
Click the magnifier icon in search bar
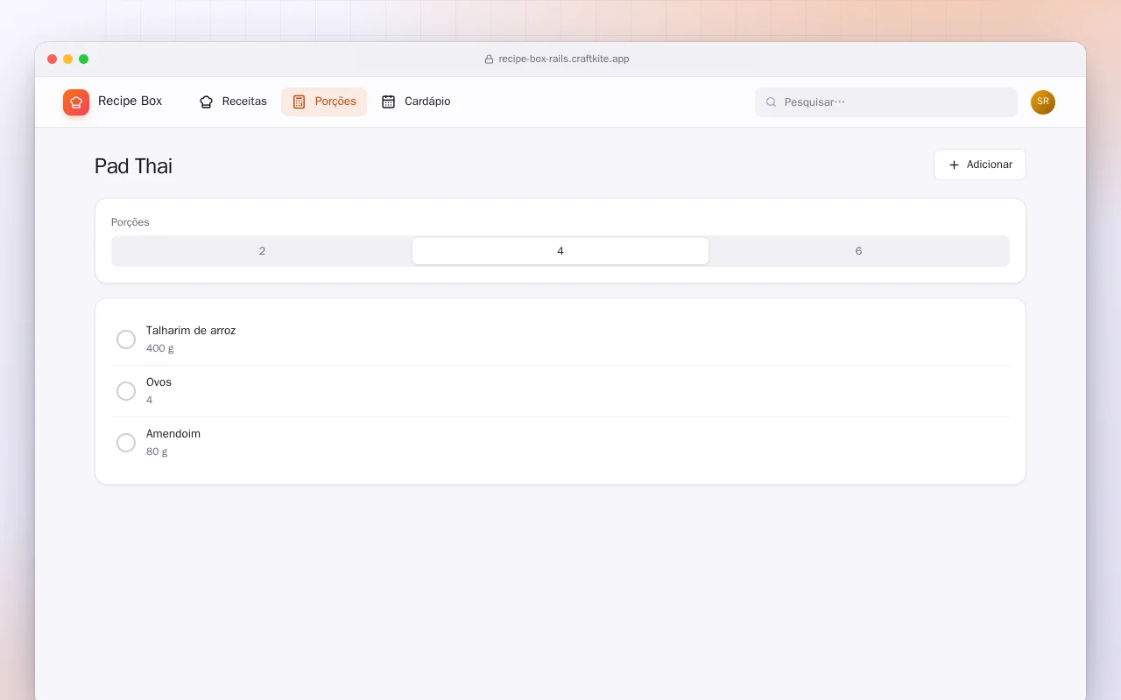[772, 102]
